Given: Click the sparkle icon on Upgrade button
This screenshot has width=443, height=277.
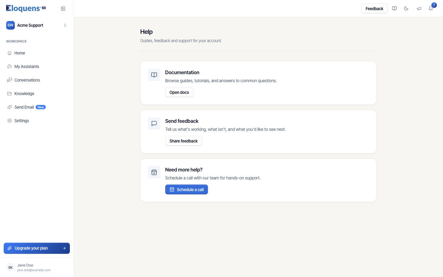Looking at the screenshot, I should (10, 248).
